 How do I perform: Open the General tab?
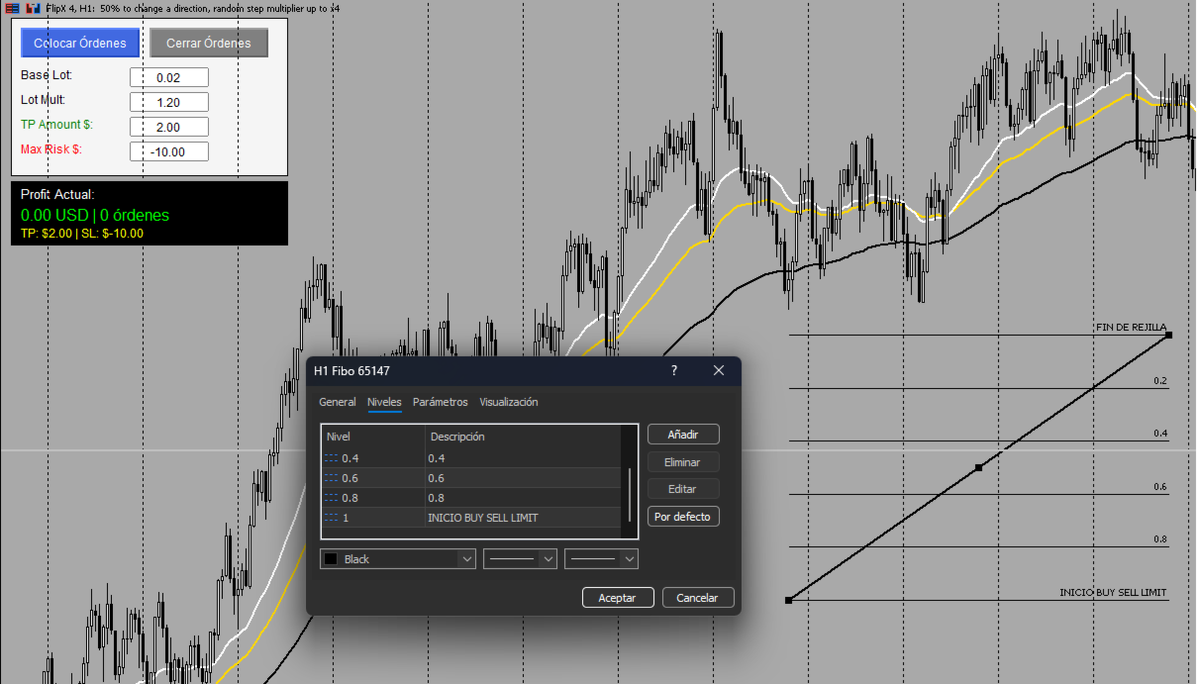338,402
